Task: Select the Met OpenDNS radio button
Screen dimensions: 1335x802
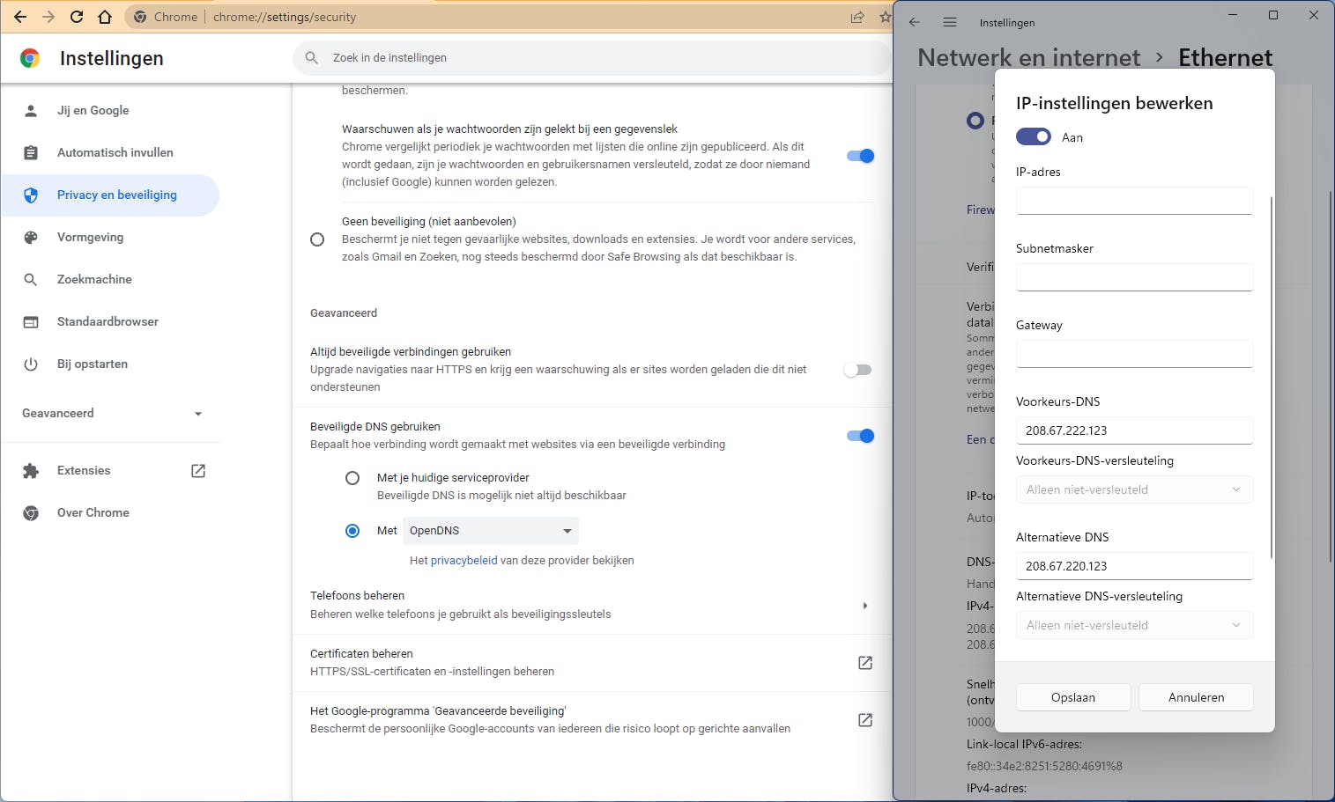Action: [352, 531]
